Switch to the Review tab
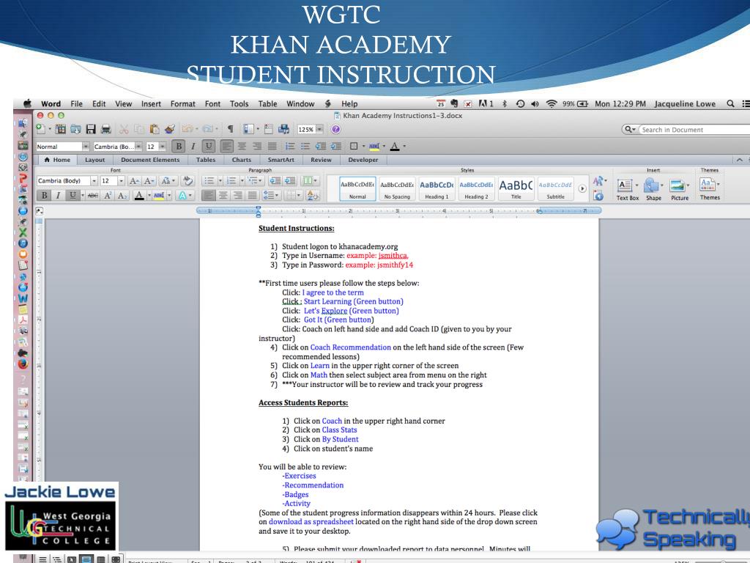 coord(321,160)
